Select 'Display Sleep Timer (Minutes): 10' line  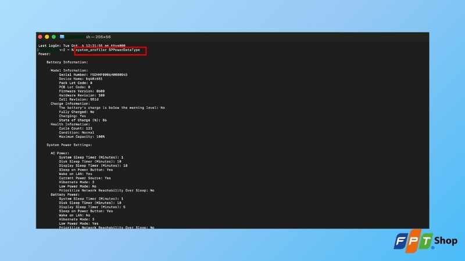(x=93, y=166)
